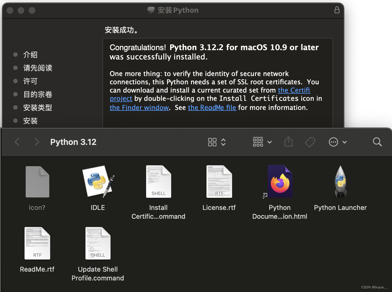The image size is (392, 292).
Task: Click the Update Shell Profile.command label
Action: [x=98, y=274]
